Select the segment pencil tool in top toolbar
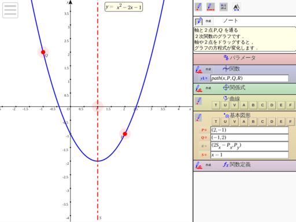 (x=210, y=7)
